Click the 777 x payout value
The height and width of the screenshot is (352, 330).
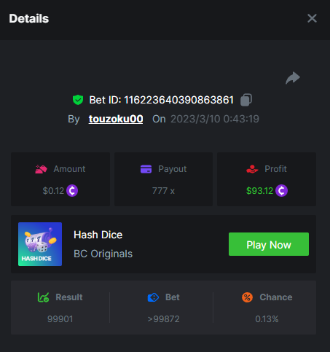coord(163,191)
